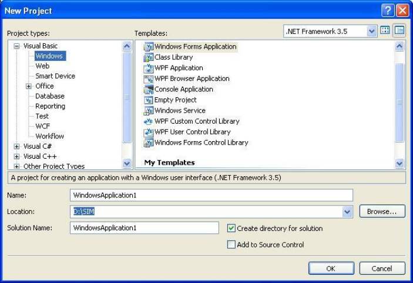Viewport: 413px width, 283px height.
Task: Select the Database project type
Action: (50, 96)
